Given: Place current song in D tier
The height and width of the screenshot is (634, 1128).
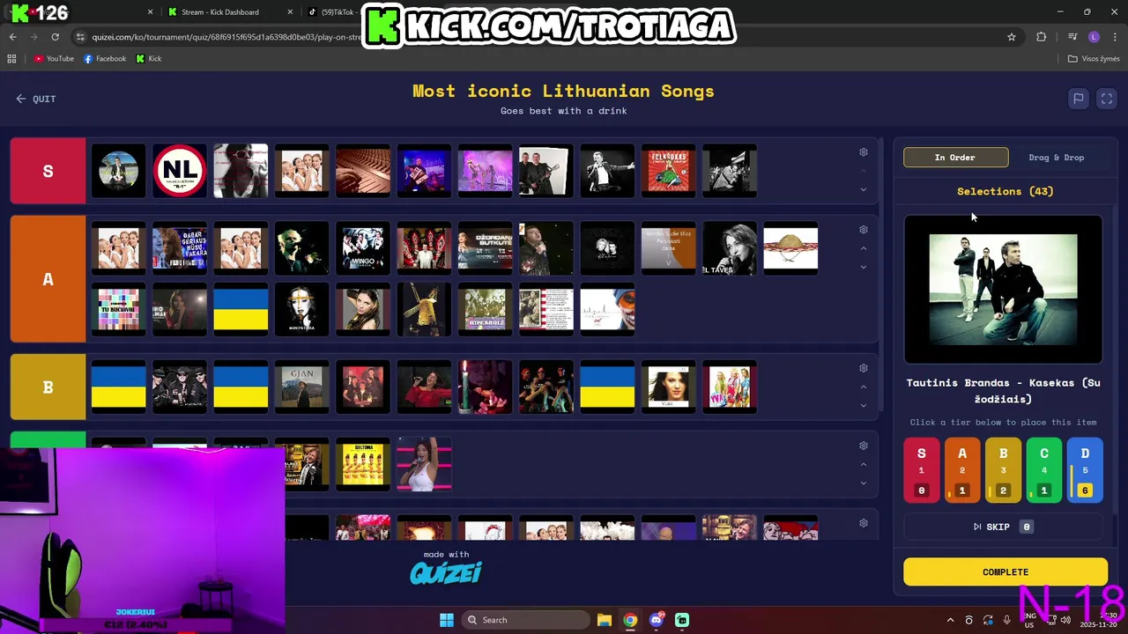Looking at the screenshot, I should pos(1085,470).
